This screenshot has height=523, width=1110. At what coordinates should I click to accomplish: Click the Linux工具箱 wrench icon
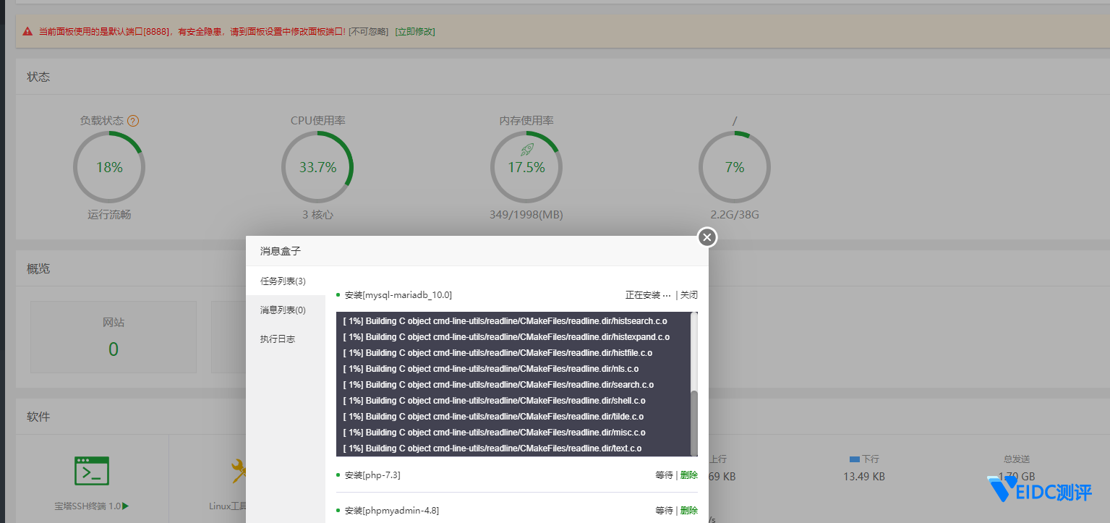pos(239,471)
